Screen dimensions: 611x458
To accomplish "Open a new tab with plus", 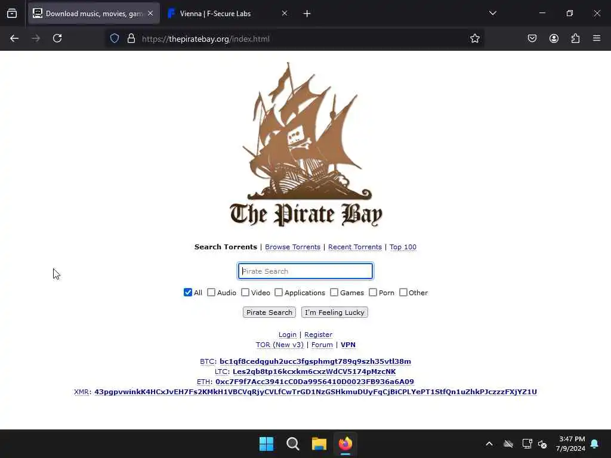I will click(307, 14).
